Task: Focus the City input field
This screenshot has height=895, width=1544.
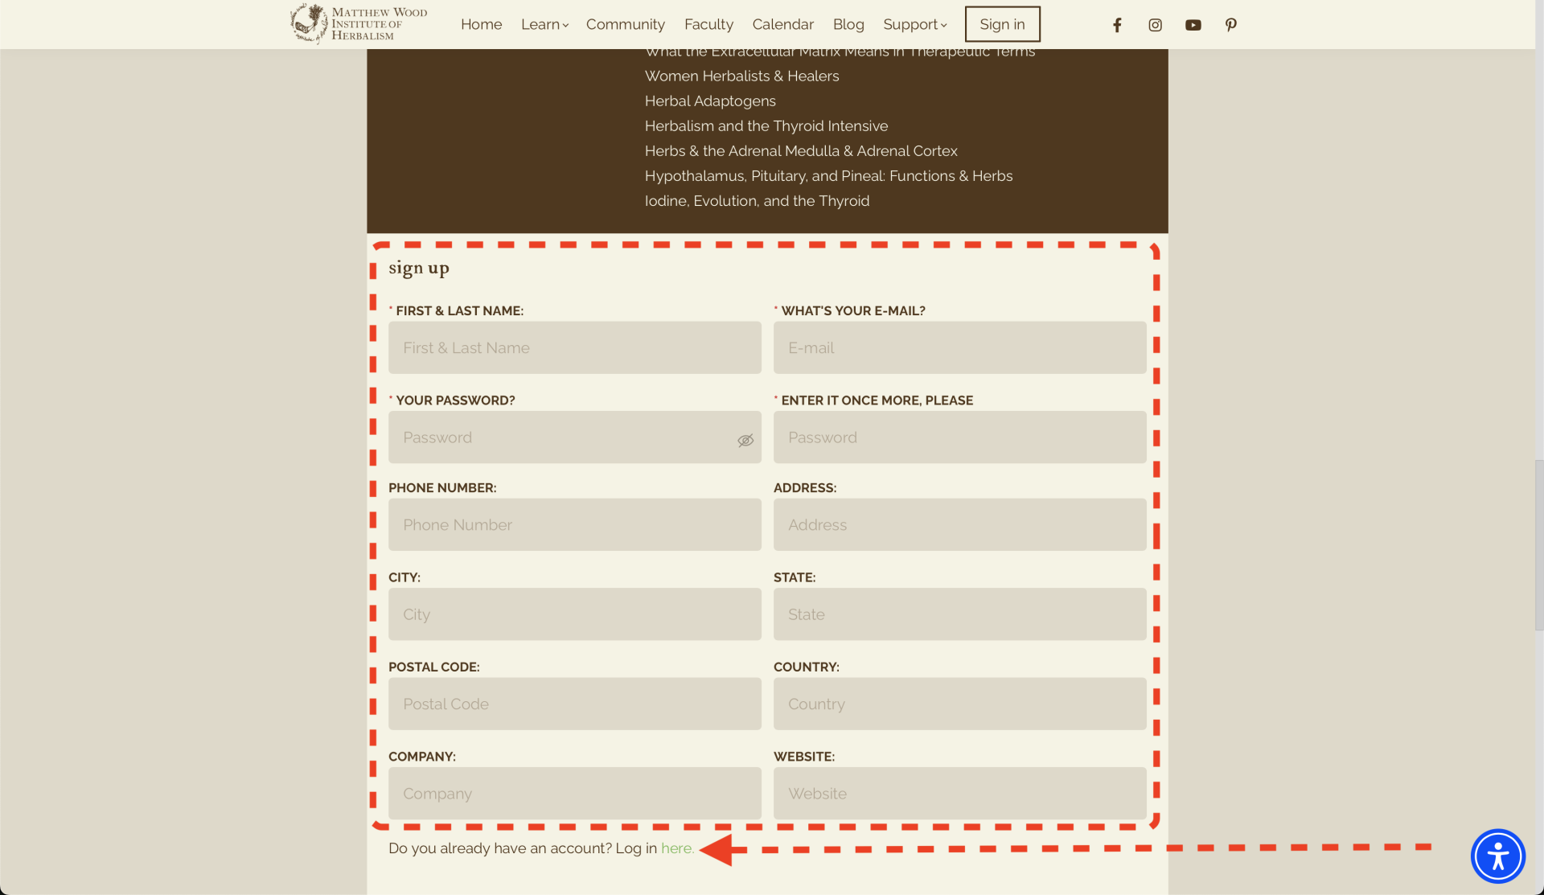Action: tap(574, 614)
